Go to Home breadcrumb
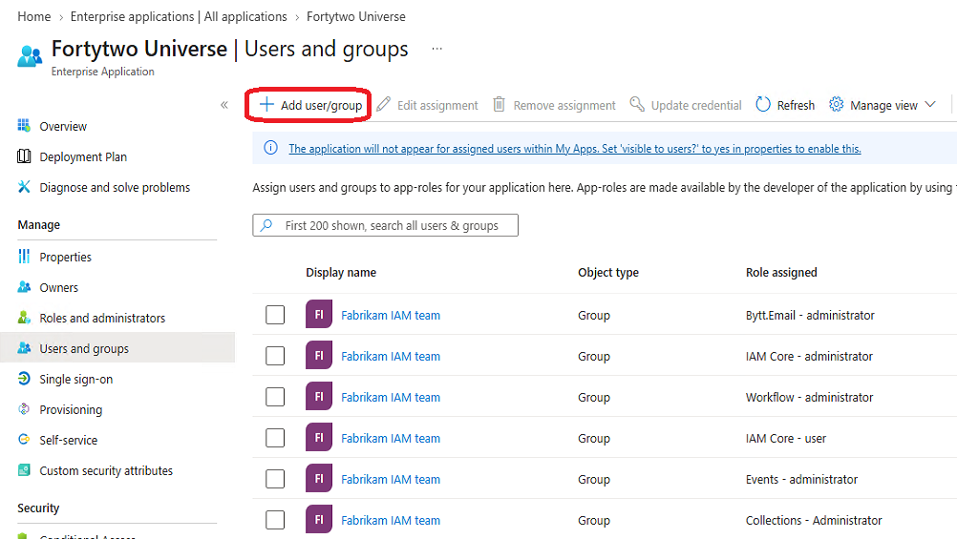Screen dimensions: 957x539 (x=34, y=16)
